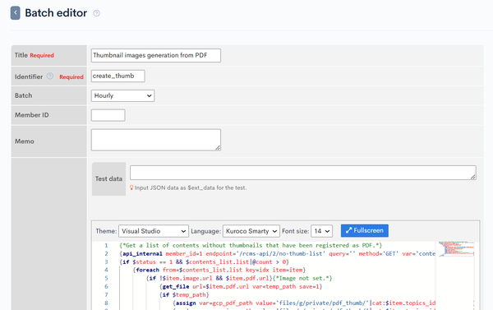Open the help icon next to Batch editor

96,13
